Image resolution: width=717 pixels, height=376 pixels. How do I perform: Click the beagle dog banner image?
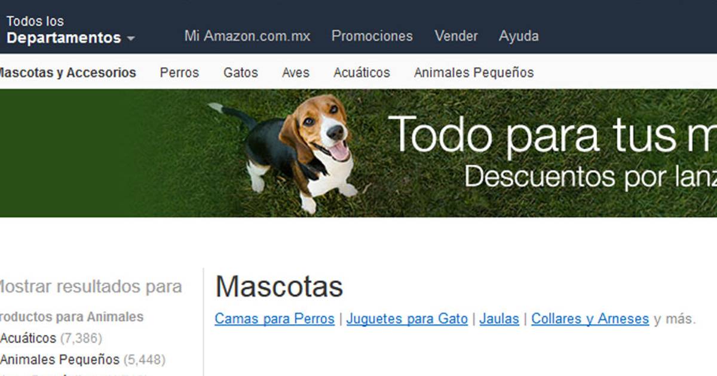point(284,153)
